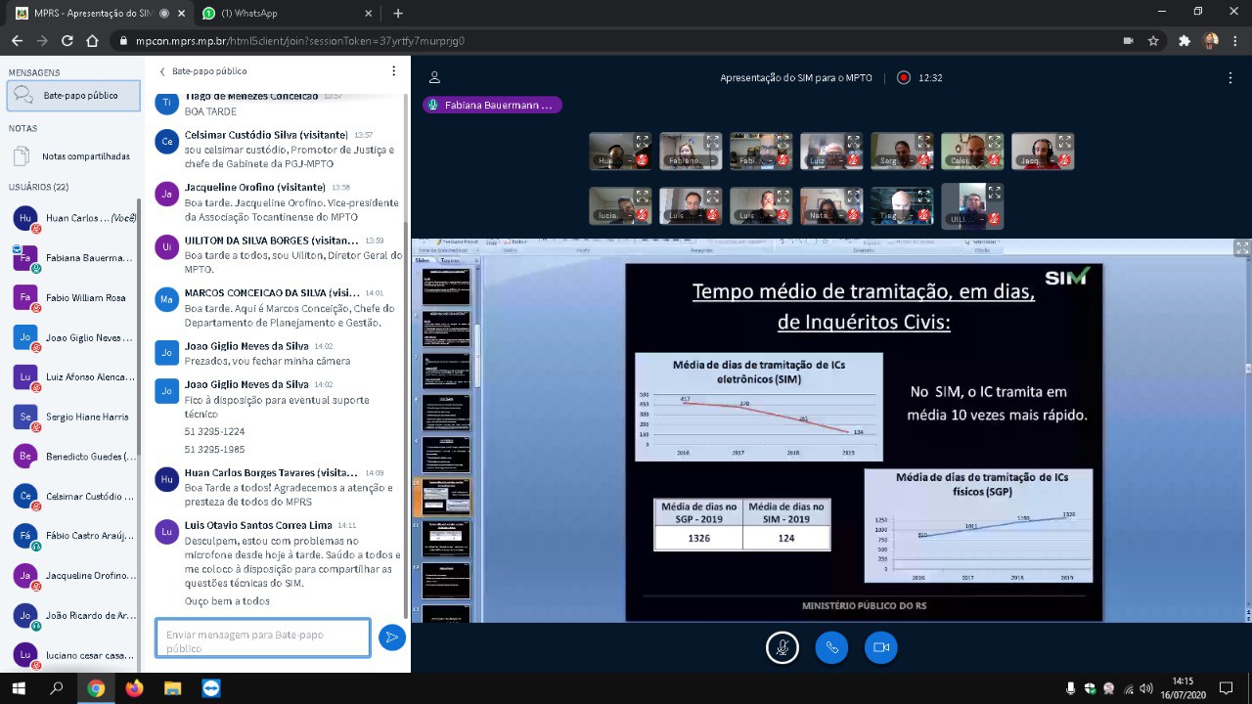The image size is (1252, 704).
Task: Fullscreen Huan's webcam video
Action: pos(643,142)
